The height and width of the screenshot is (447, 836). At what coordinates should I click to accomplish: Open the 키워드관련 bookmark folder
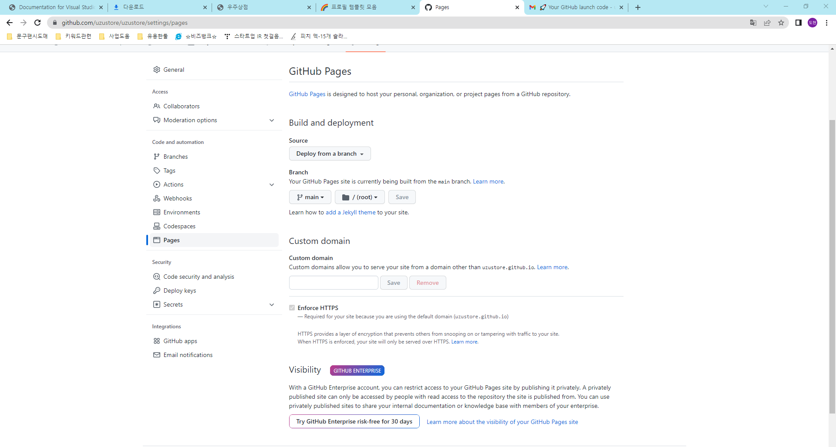pos(73,36)
